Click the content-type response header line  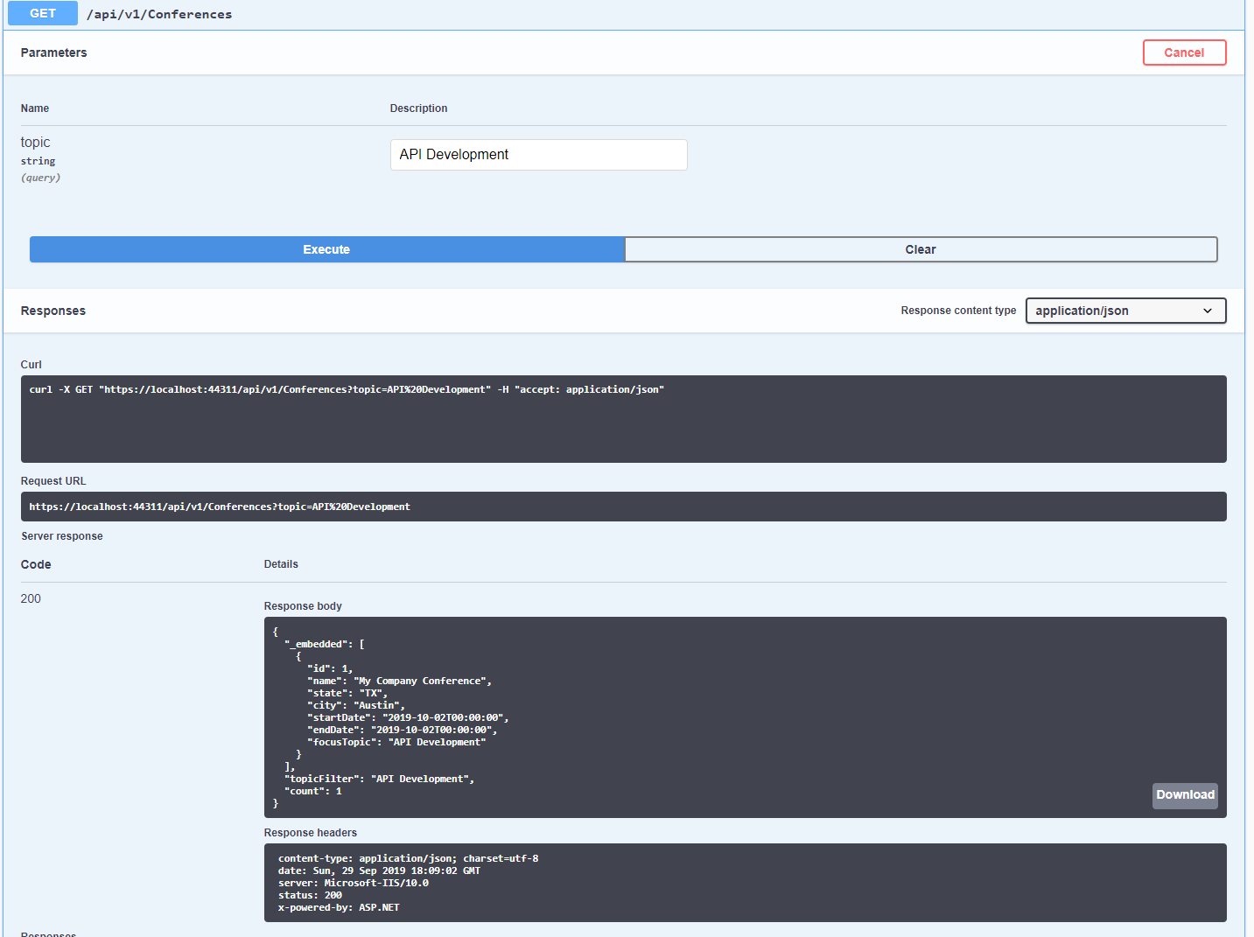[x=409, y=858]
